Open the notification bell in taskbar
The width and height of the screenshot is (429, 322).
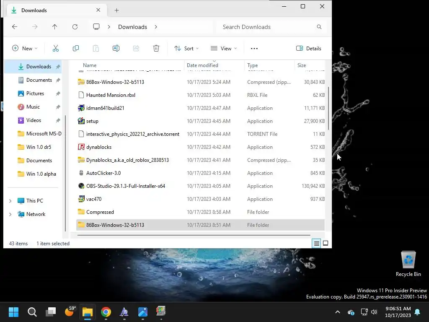pyautogui.click(x=418, y=312)
